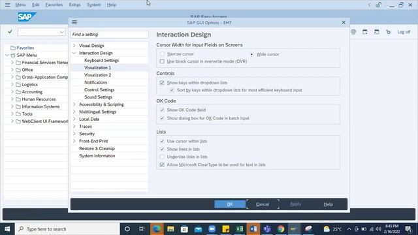
Task: Click the Log off button
Action: [404, 32]
